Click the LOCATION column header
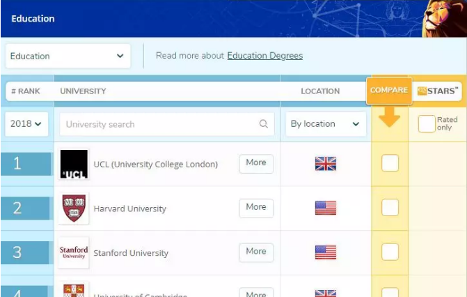This screenshot has height=297, width=467. [x=320, y=91]
